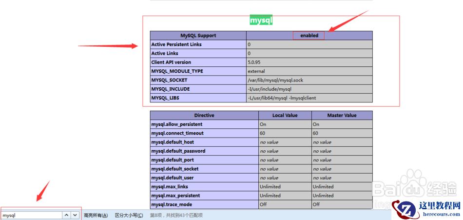Select the -L/usr/lib64/mysql -lmysqlclient value
Image resolution: width=463 pixels, height=220 pixels.
pos(282,98)
